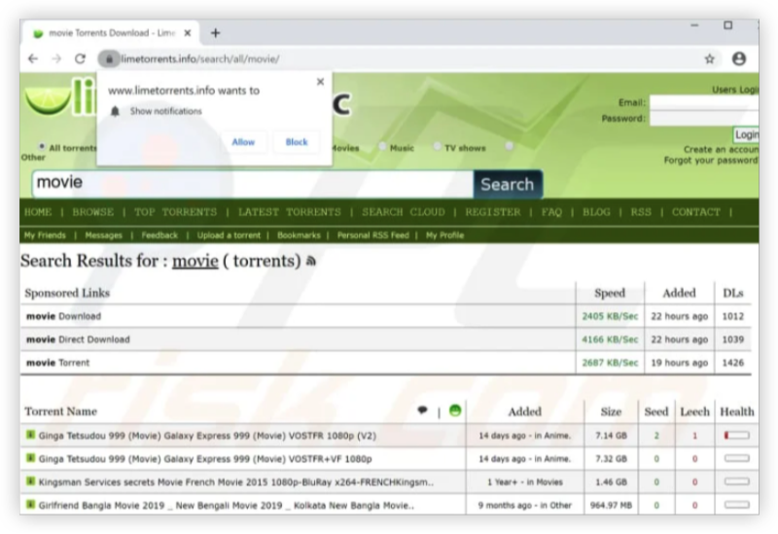The height and width of the screenshot is (534, 778).
Task: Click torrent icon beside Girlfriend Bangla Movie 2019
Action: pyautogui.click(x=31, y=504)
